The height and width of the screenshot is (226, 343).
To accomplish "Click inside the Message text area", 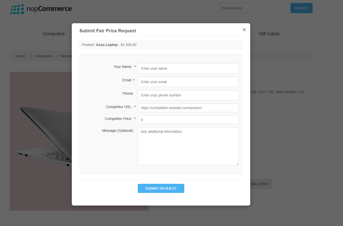I will click(x=188, y=146).
